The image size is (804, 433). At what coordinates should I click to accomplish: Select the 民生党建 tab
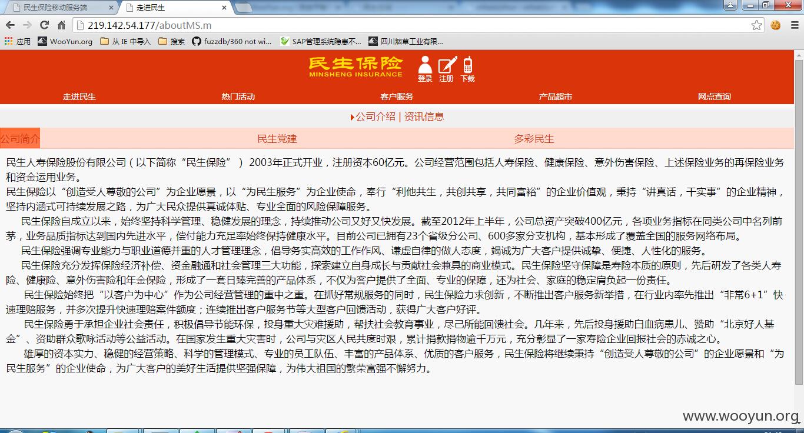pyautogui.click(x=277, y=139)
